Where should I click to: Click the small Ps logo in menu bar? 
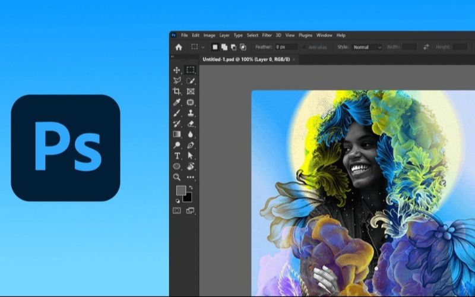tap(173, 35)
